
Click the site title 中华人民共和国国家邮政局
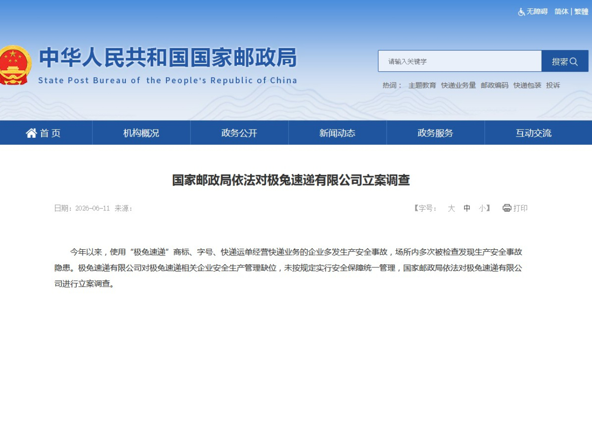click(x=167, y=58)
